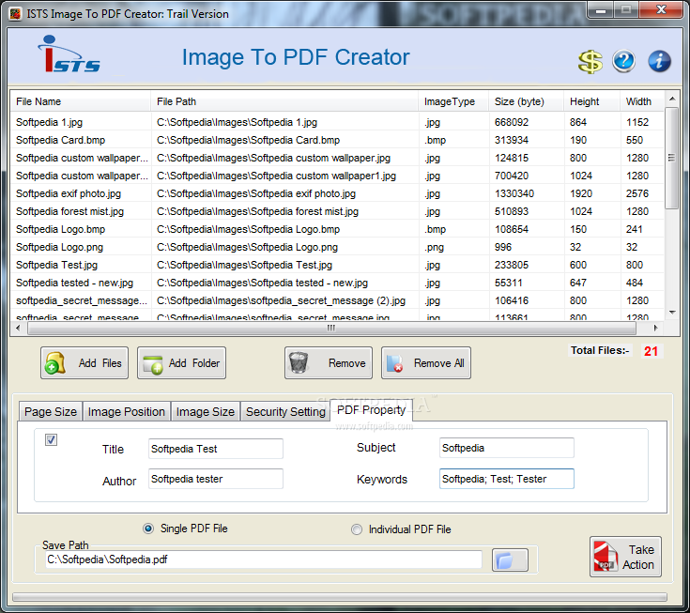
Task: Click the horizontal scrollbar left arrow
Action: [18, 328]
